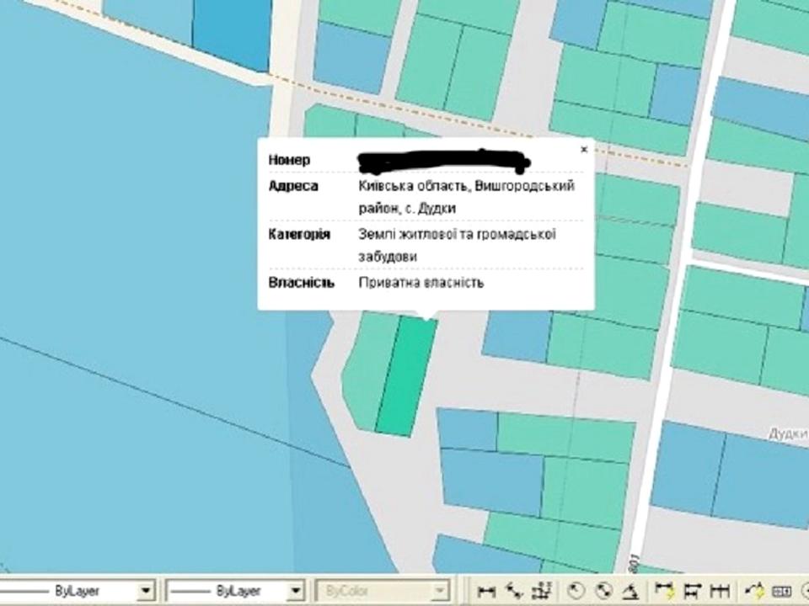
Task: Select the Radius Dimension tool
Action: click(x=576, y=590)
